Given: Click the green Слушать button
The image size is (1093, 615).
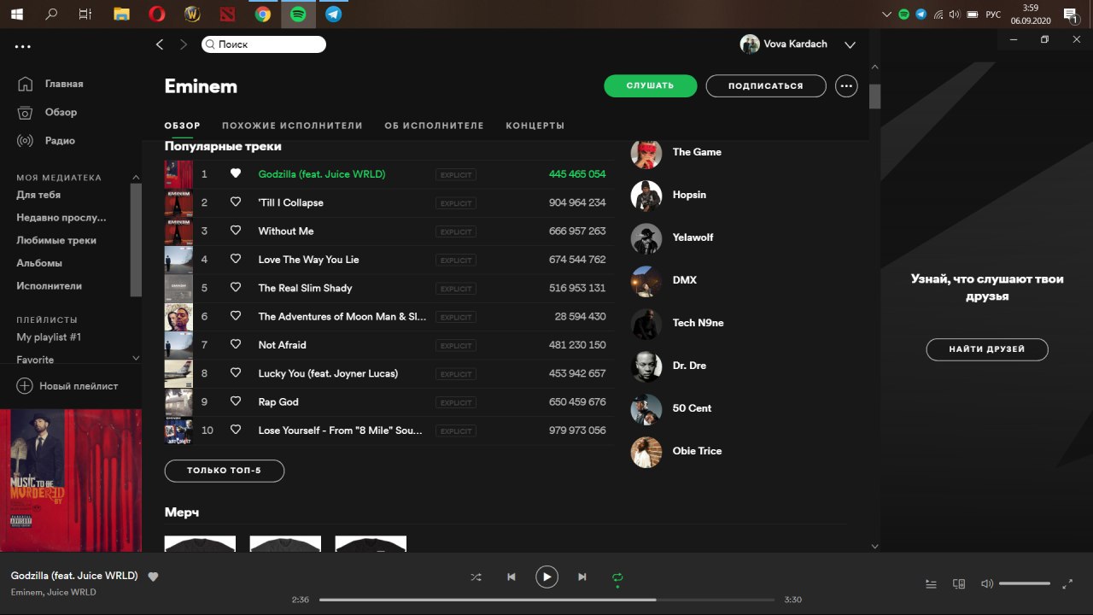Looking at the screenshot, I should 651,85.
